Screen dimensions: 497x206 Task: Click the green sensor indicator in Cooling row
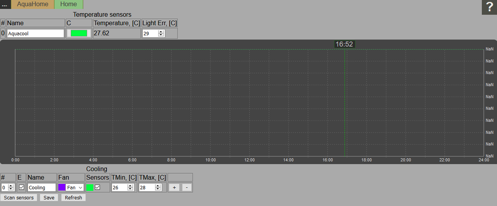coord(90,187)
